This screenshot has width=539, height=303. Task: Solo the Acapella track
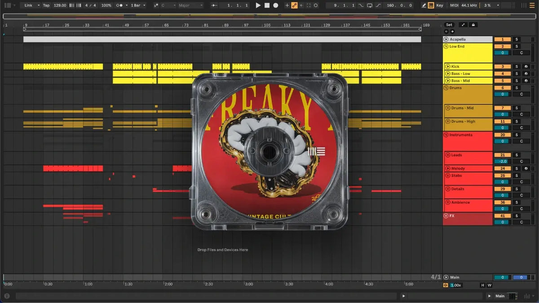tap(517, 40)
